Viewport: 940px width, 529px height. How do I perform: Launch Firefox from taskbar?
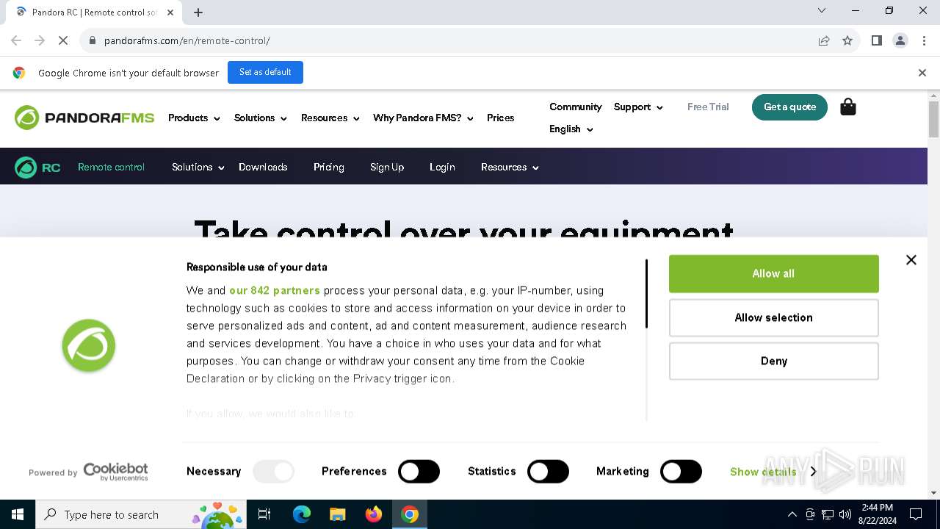(x=374, y=514)
